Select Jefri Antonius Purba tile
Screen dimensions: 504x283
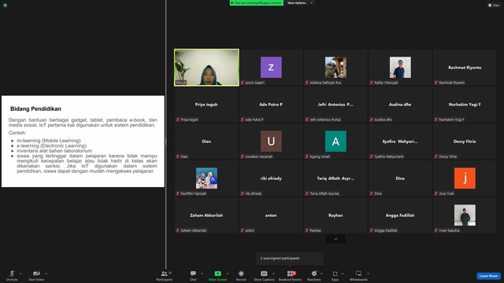(x=335, y=105)
